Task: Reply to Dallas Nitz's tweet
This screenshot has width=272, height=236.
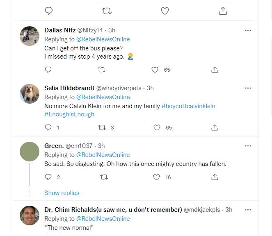Action: pyautogui.click(x=48, y=70)
